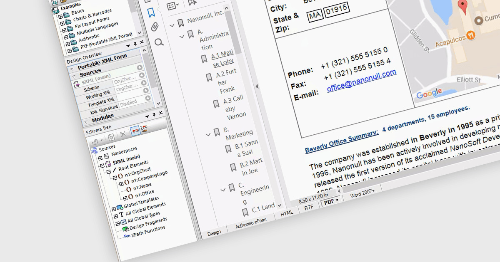Pin the Schema Tree panel

point(154,115)
